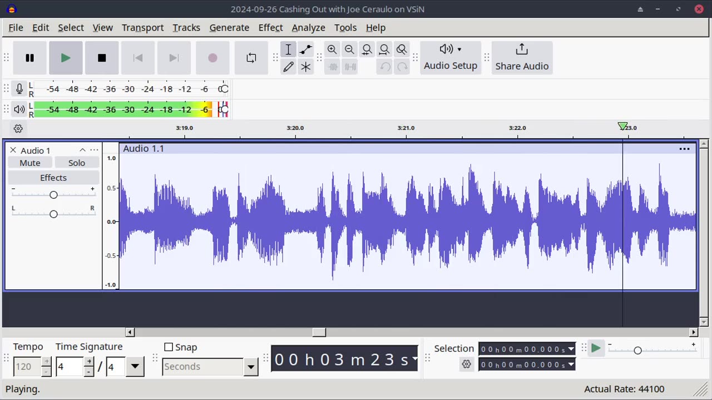
Task: Open Effects for Audio 1
Action: tap(53, 178)
